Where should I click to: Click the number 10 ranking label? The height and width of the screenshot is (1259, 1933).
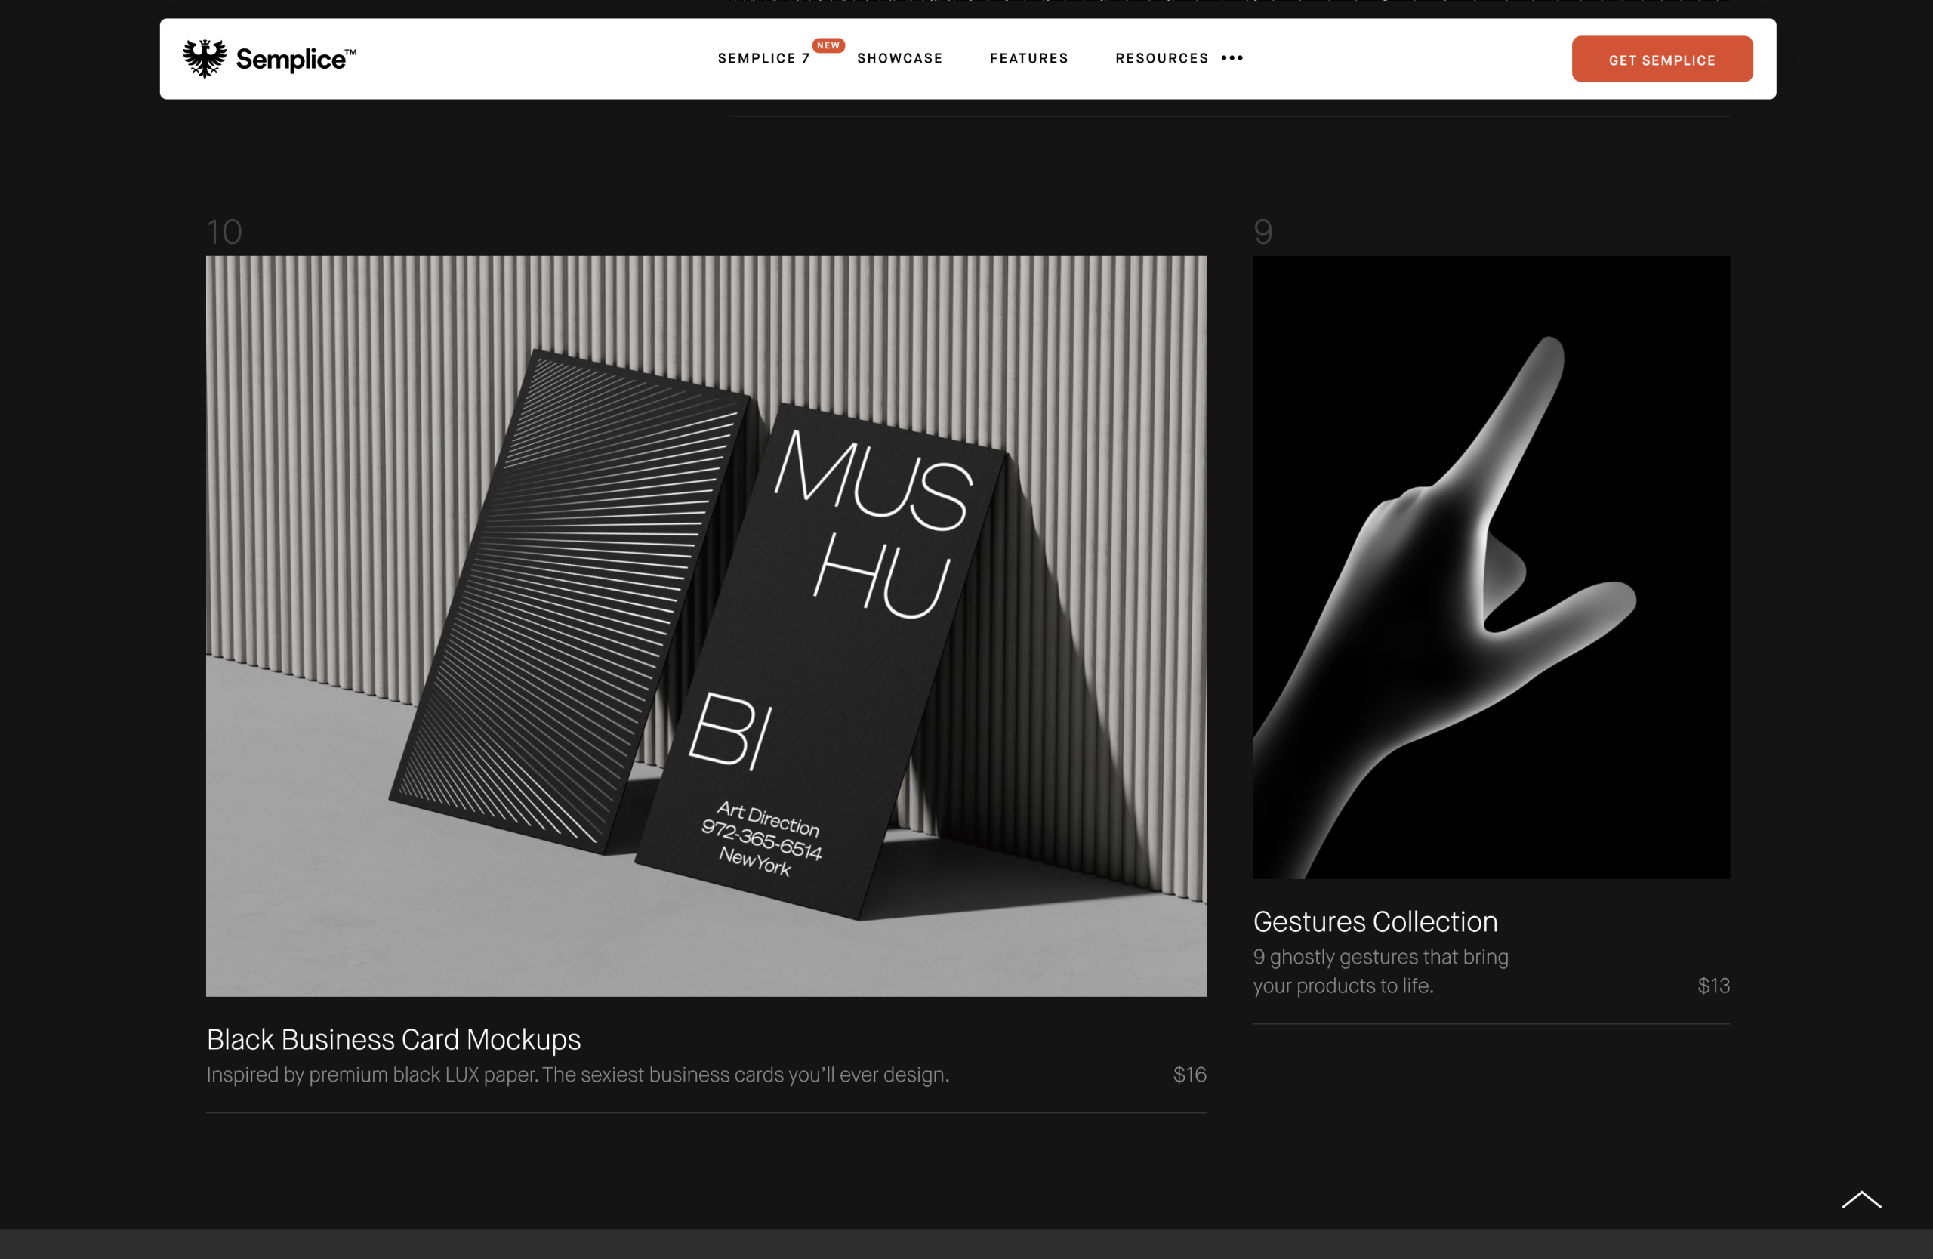(224, 233)
